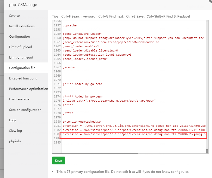Screen dimensions: 212x178
Task: Select the Configuration file tab
Action: (x=22, y=68)
